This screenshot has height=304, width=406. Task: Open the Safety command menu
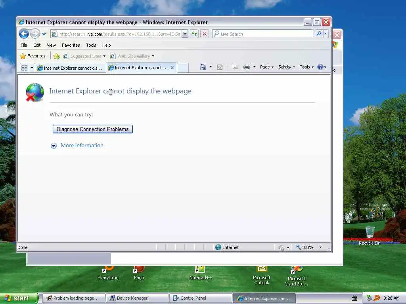(x=286, y=67)
